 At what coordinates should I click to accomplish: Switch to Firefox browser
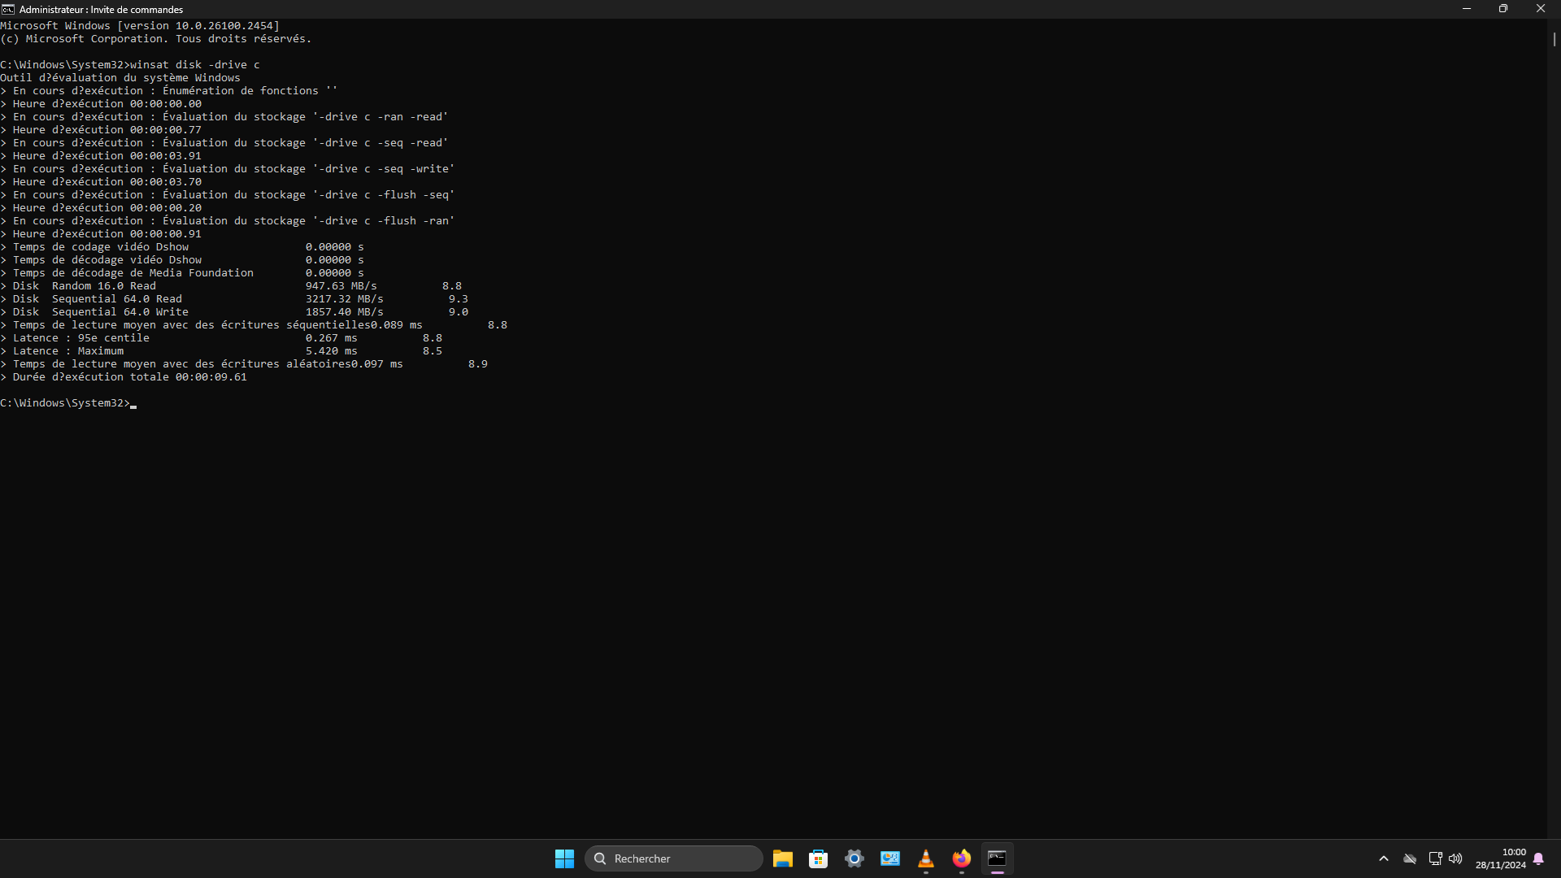coord(961,858)
